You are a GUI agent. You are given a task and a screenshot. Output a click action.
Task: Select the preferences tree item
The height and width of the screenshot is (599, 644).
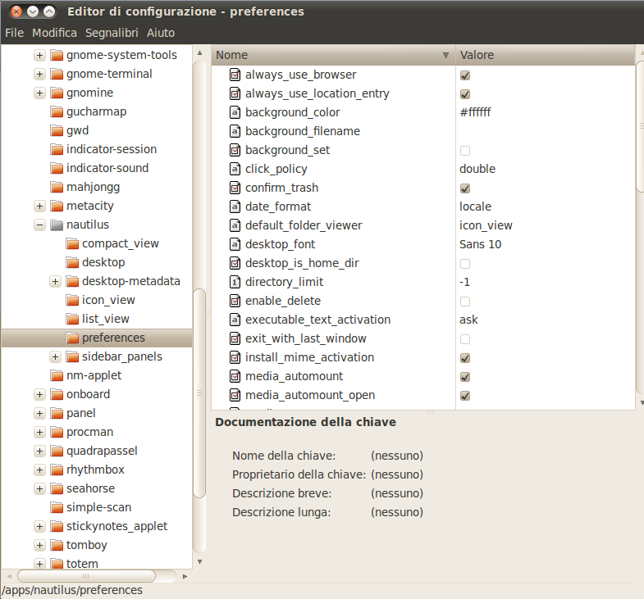97,338
